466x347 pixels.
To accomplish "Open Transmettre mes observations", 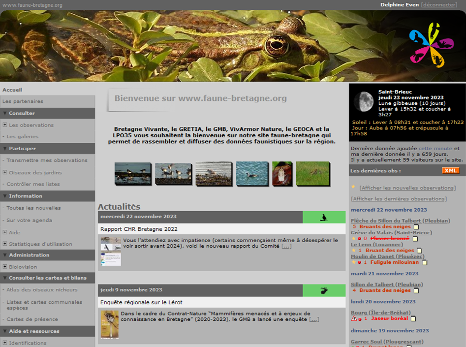I will point(47,160).
